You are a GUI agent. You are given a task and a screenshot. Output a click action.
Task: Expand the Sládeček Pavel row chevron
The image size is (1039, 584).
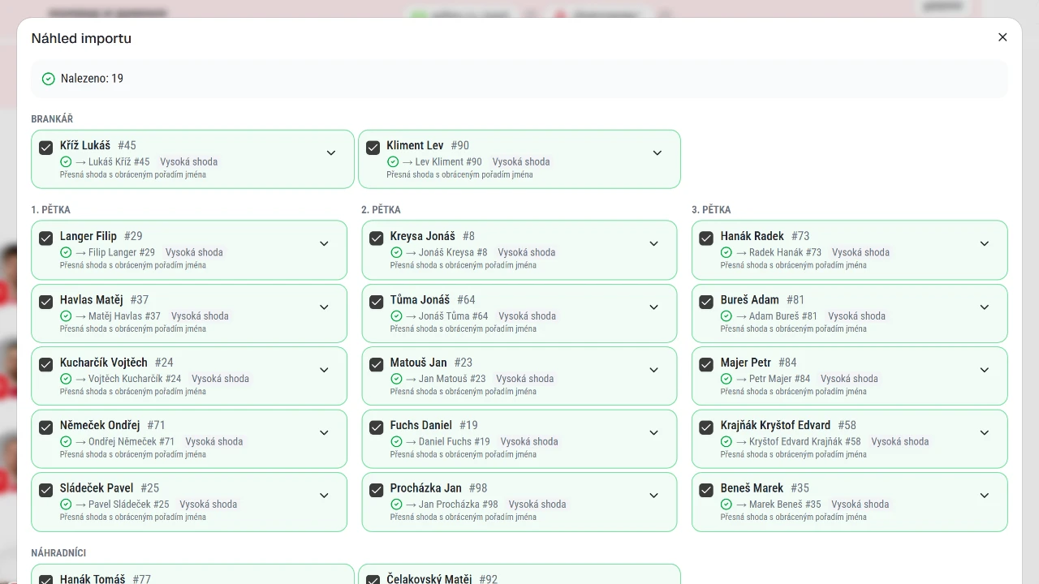tap(324, 495)
